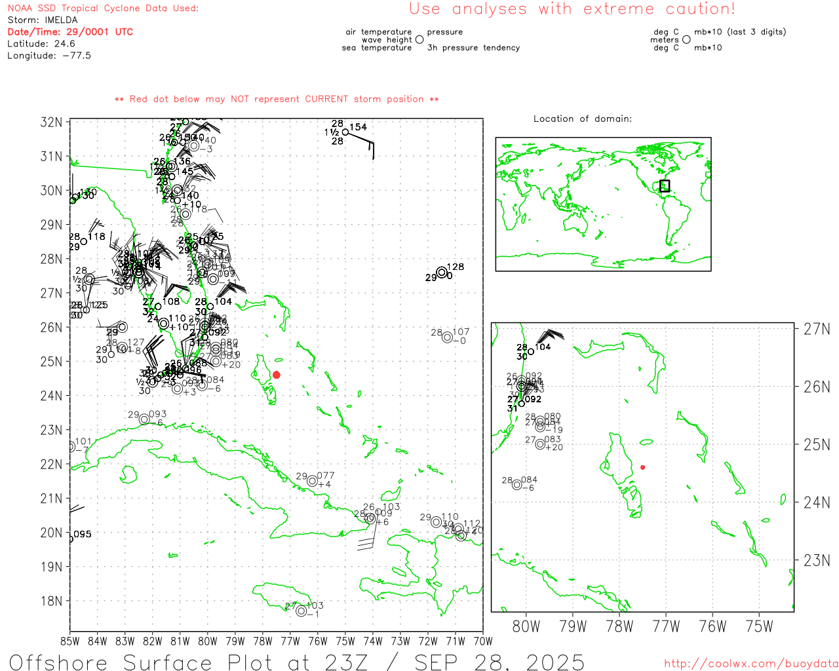Click the red Date/Time 29/0001 UTC text

click(x=70, y=31)
